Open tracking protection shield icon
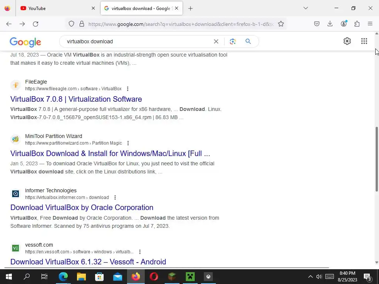Viewport: 379px width, 284px height. (x=71, y=24)
